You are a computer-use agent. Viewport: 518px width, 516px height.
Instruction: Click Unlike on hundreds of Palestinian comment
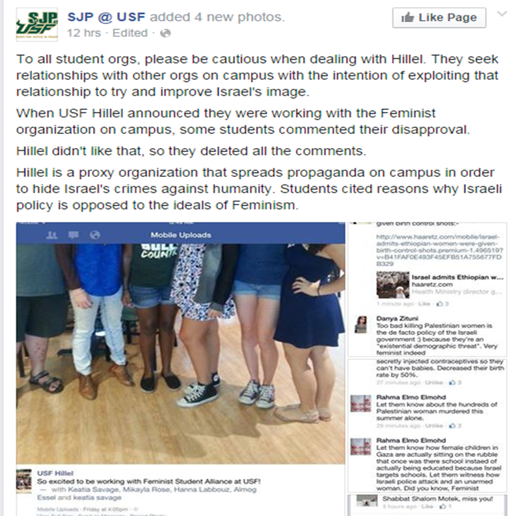pos(434,426)
